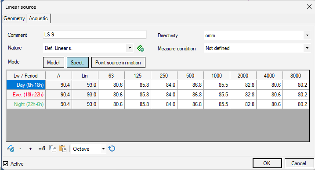This screenshot has width=315, height=170.
Task: Switch to the Geometry tab
Action: pos(14,18)
